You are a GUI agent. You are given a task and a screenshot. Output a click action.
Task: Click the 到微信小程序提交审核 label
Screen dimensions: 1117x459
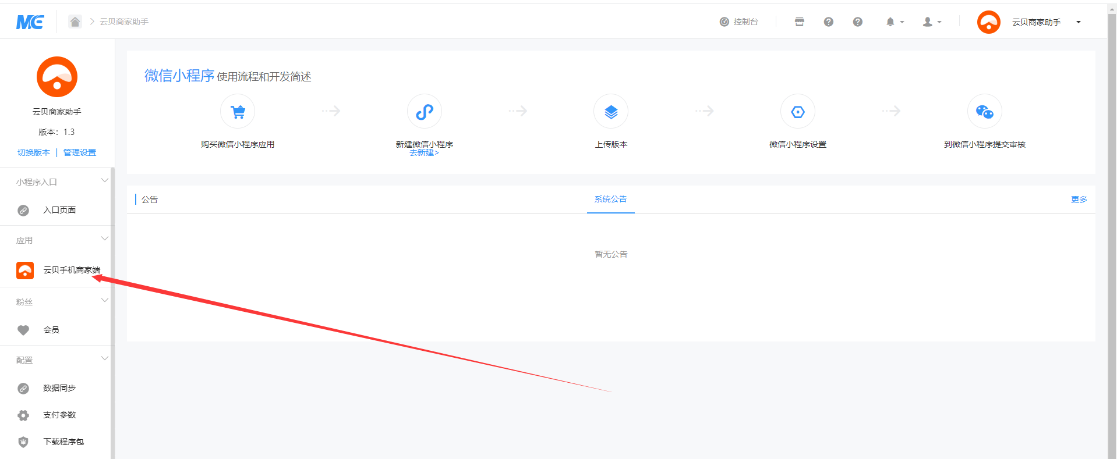tap(985, 144)
